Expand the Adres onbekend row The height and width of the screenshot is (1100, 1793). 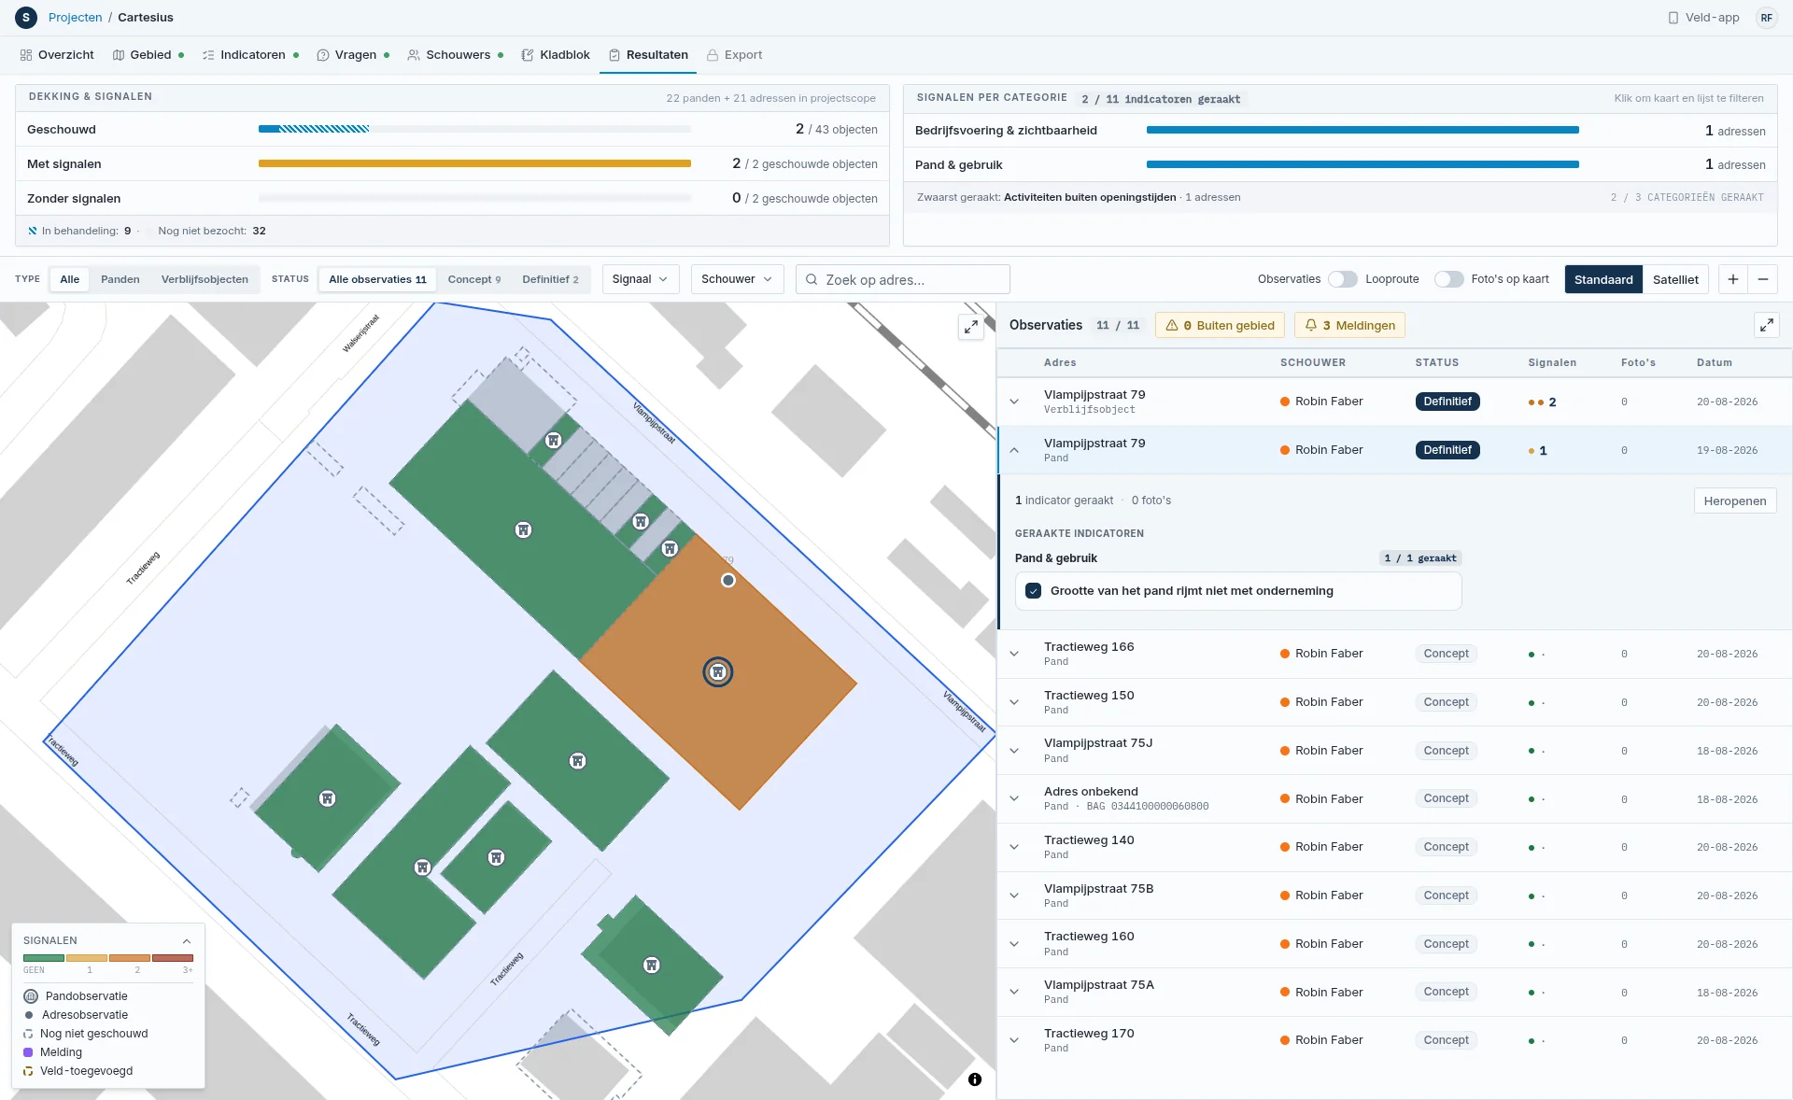coord(1014,798)
